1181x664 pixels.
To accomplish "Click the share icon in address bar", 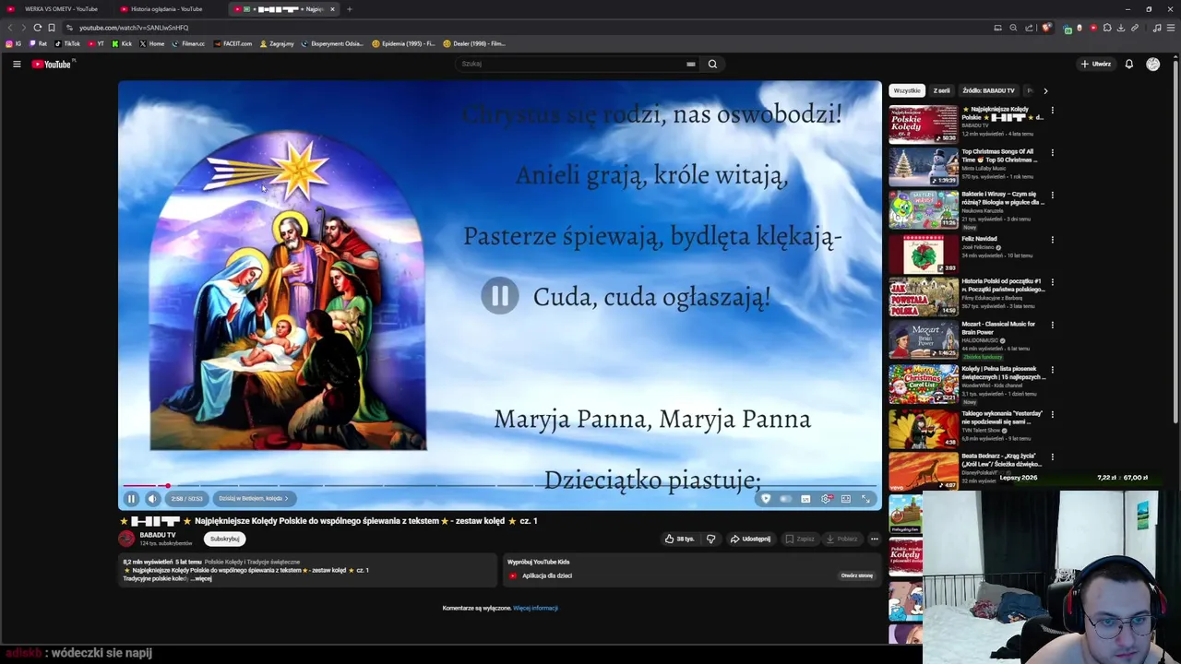I will pos(1029,28).
